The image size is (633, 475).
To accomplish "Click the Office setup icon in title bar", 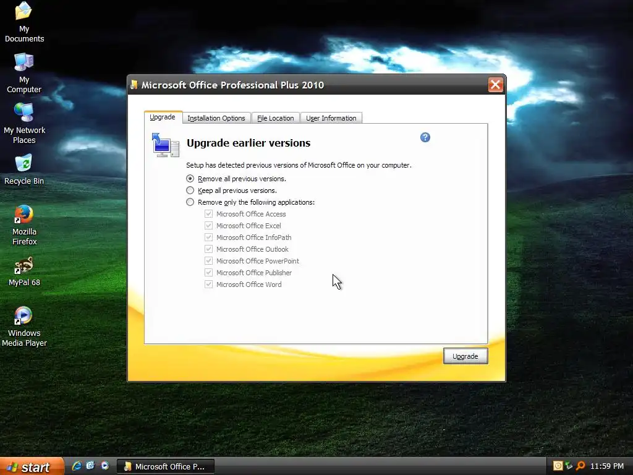I will pyautogui.click(x=134, y=85).
